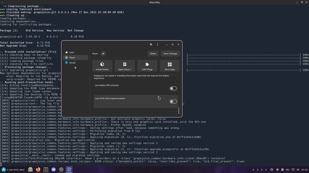Open the three-dot menu in Grapejuice header
Viewport: 309px width, 173px height.
coord(157,45)
